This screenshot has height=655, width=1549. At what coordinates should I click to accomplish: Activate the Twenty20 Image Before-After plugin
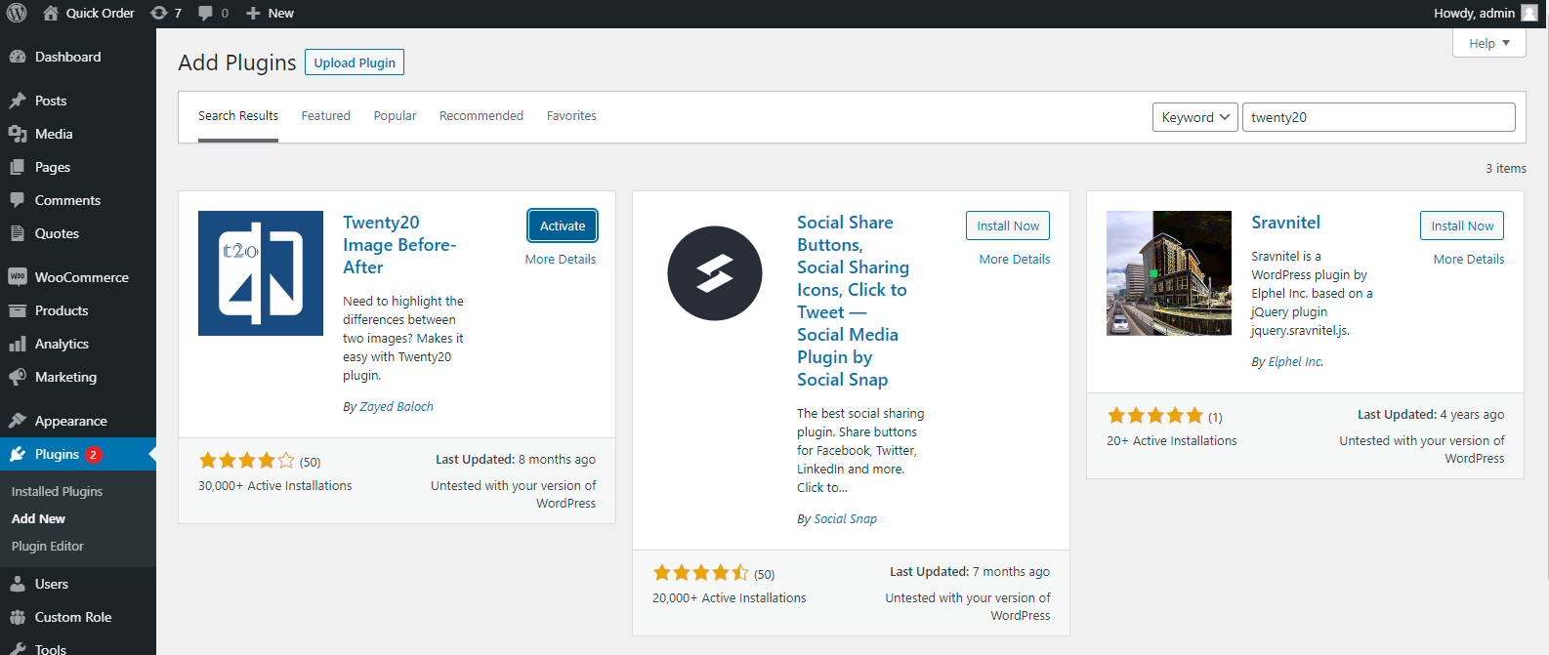click(x=563, y=225)
